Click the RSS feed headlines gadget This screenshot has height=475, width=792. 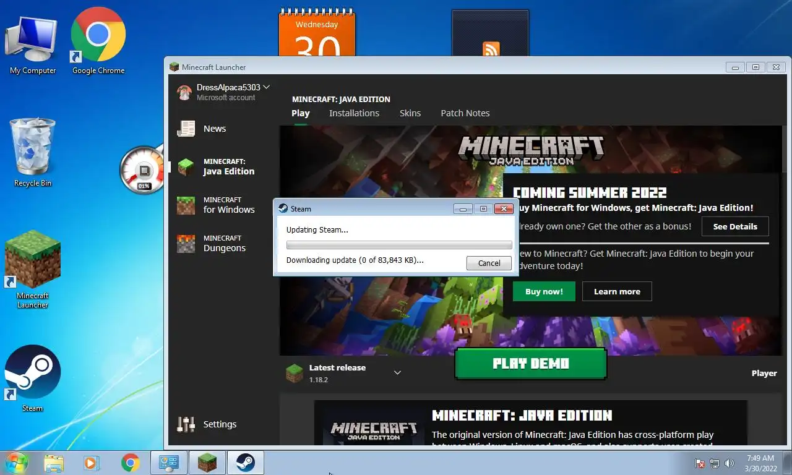click(491, 34)
